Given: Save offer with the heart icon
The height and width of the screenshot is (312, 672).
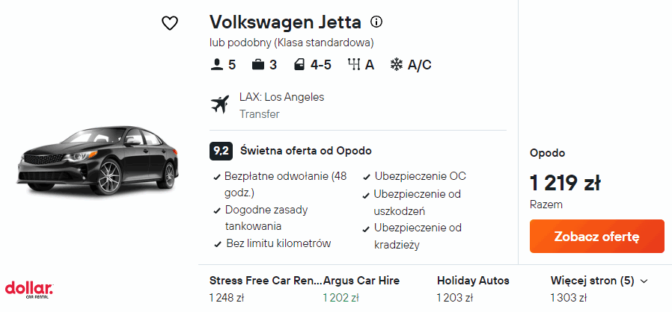Looking at the screenshot, I should pyautogui.click(x=170, y=23).
